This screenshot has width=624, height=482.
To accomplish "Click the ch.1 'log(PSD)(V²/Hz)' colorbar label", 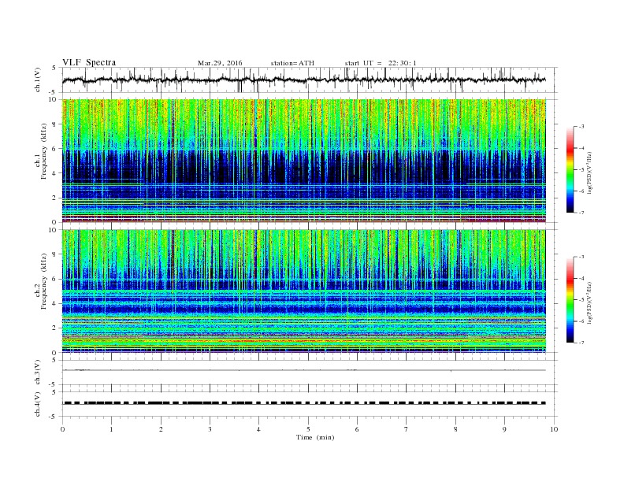I will [x=589, y=173].
